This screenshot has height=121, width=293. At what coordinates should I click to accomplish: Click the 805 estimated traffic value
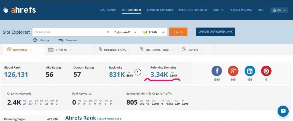point(132,102)
